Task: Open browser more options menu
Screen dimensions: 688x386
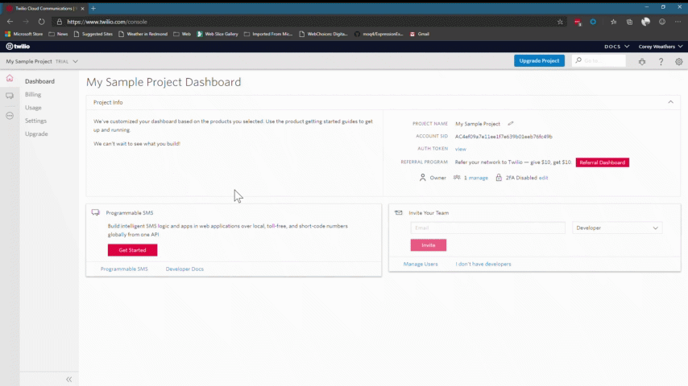Action: (678, 22)
